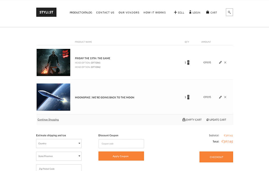Open Our Vendors page

point(129,12)
